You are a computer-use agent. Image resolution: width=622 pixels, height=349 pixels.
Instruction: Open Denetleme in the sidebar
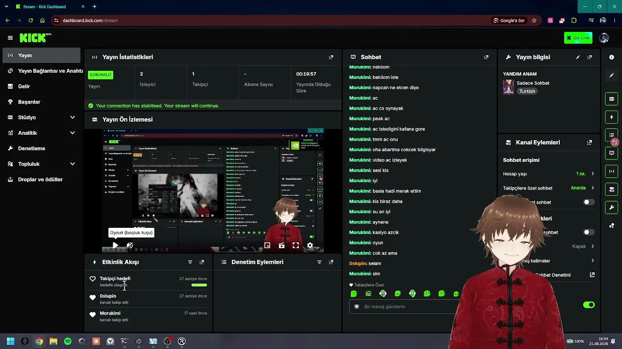coord(42,148)
